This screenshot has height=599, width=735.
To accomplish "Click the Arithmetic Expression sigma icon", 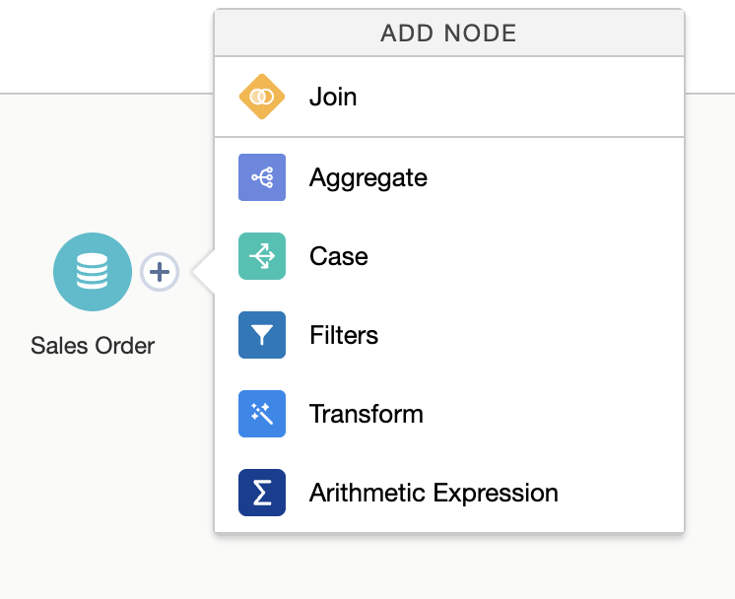I will coord(262,493).
